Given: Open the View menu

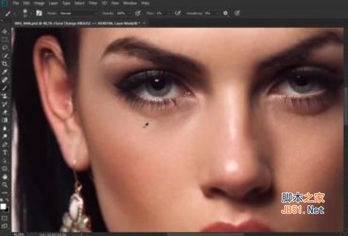Looking at the screenshot, I should click(115, 3).
